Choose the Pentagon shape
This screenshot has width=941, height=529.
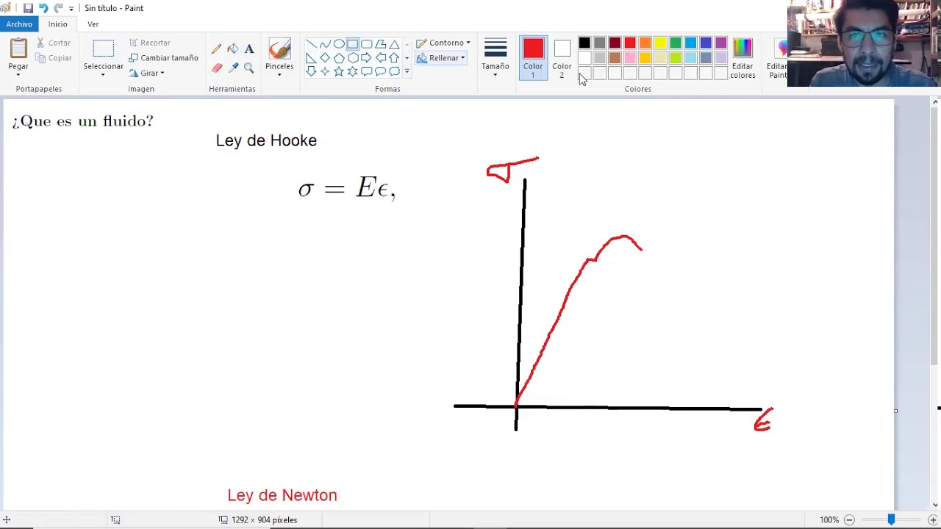[339, 58]
